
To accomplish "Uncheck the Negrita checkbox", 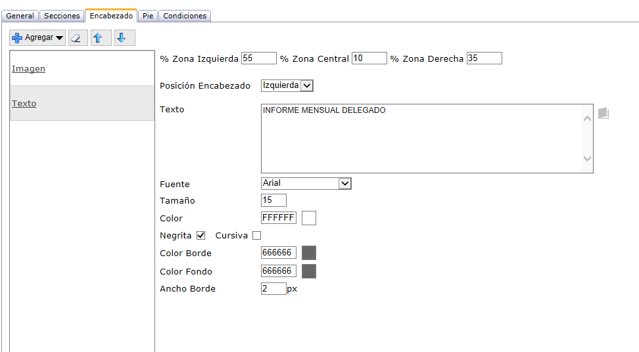I will 201,236.
